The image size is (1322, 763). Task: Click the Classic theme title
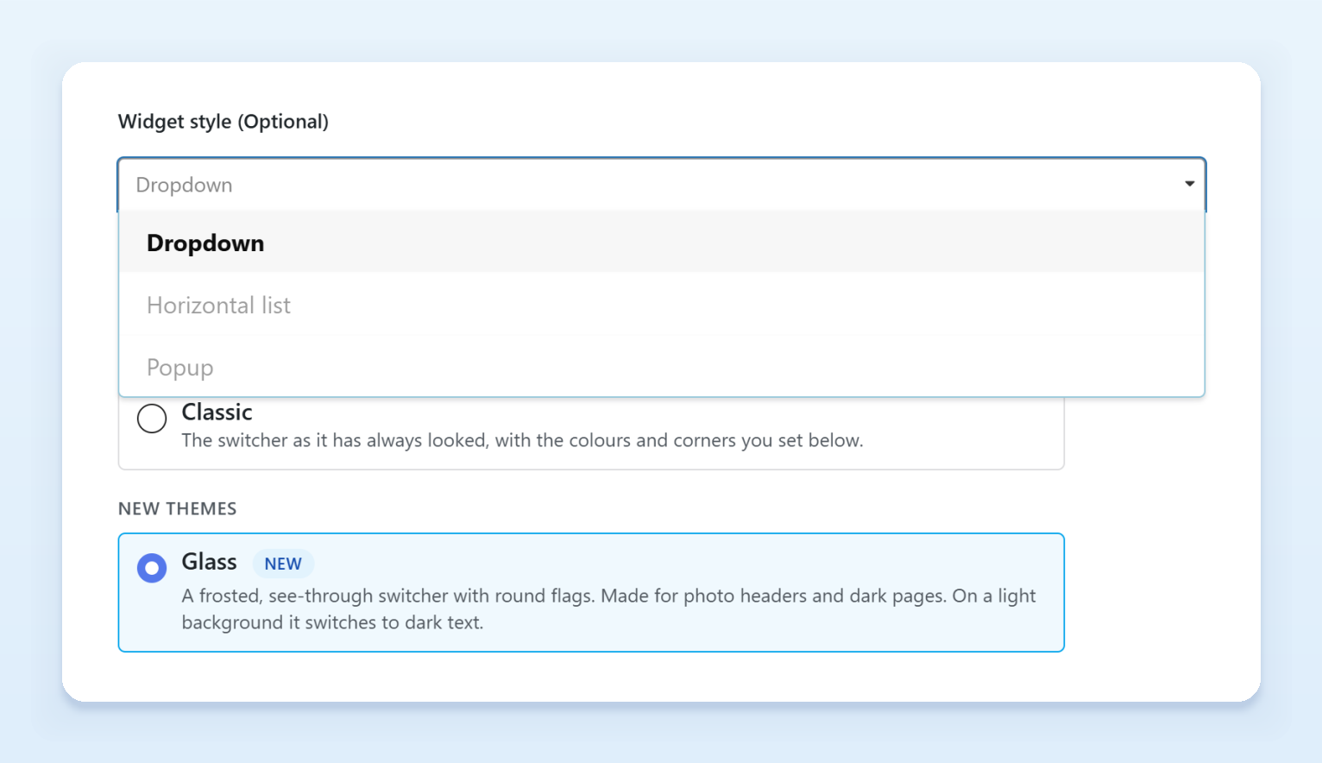(217, 412)
